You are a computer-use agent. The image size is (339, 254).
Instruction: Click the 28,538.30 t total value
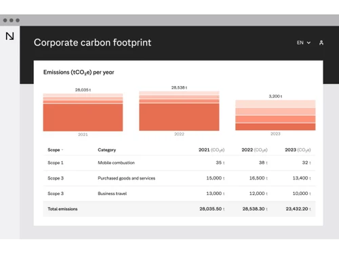click(x=255, y=209)
